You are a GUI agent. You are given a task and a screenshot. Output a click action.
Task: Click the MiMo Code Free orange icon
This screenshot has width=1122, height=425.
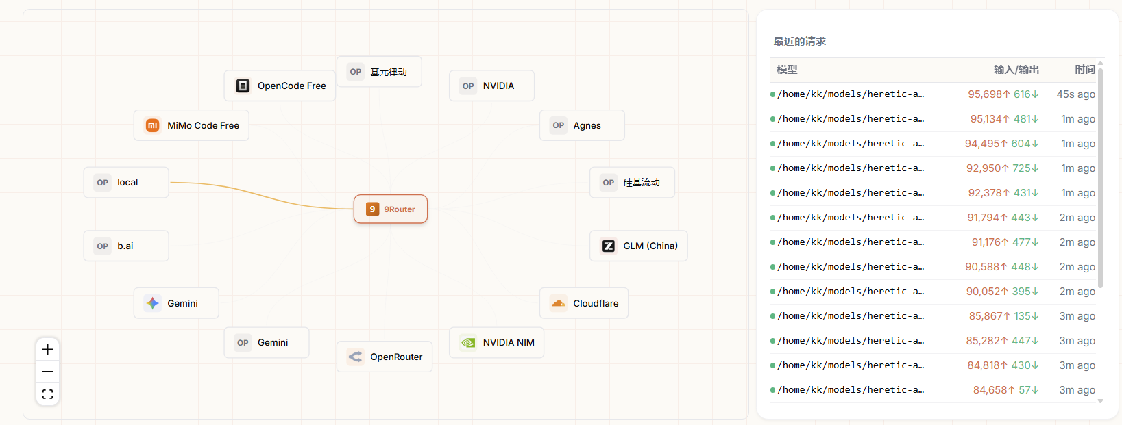pyautogui.click(x=152, y=125)
